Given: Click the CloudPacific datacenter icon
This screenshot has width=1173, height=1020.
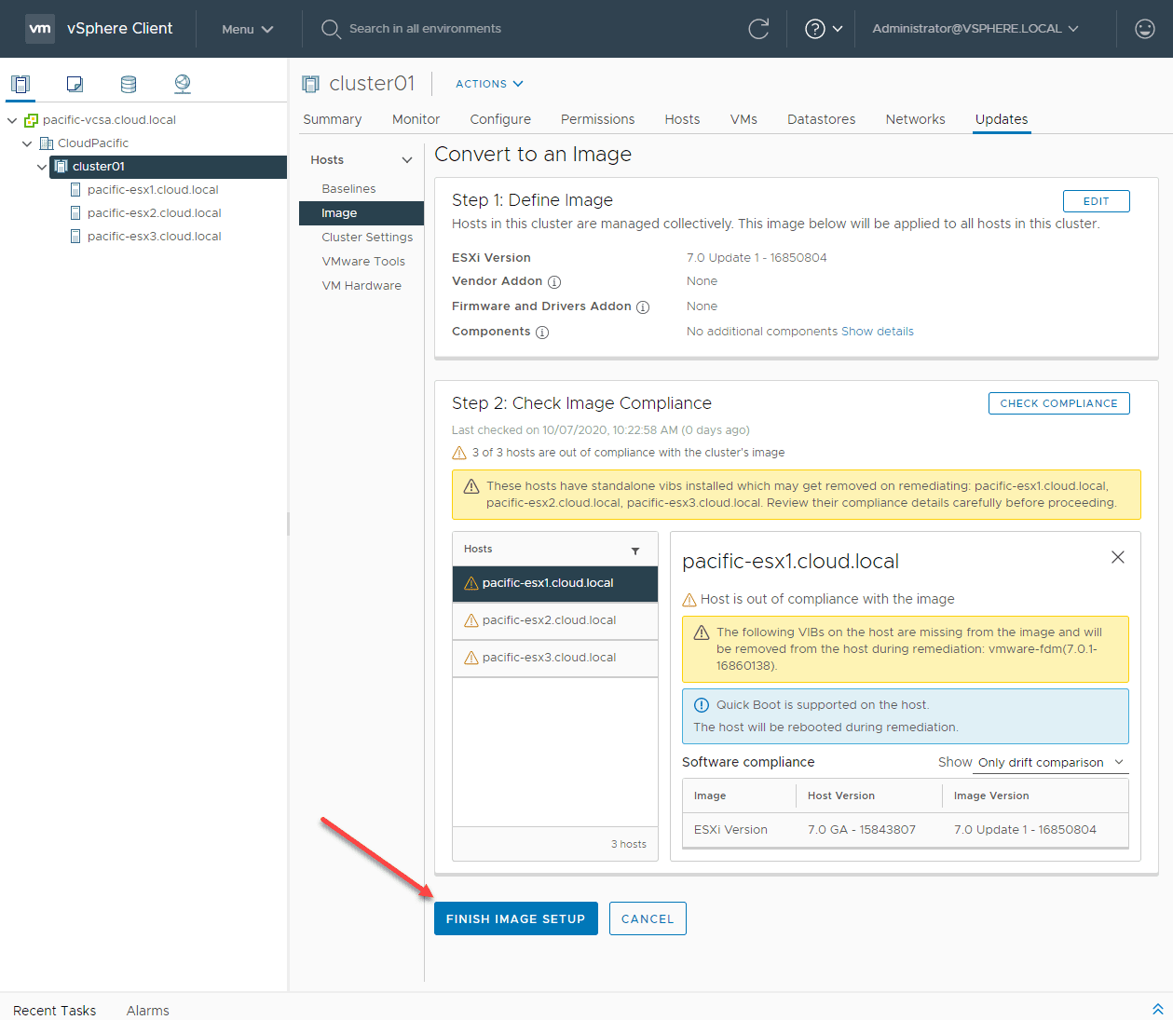Looking at the screenshot, I should [x=47, y=143].
